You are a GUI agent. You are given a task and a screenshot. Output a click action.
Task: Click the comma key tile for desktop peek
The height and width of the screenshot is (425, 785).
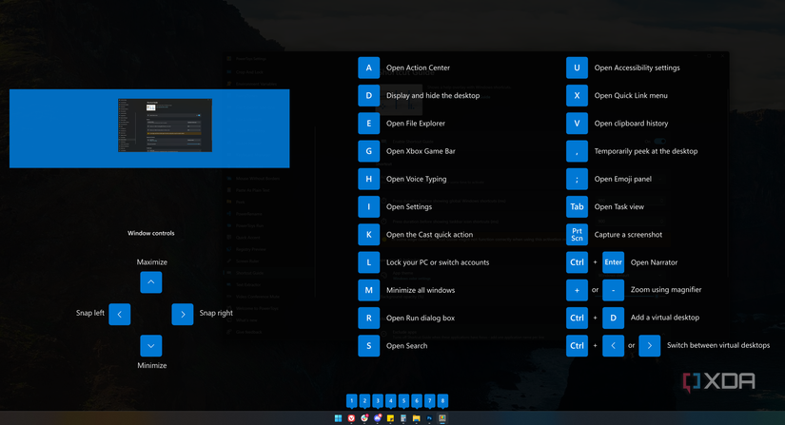pyautogui.click(x=577, y=151)
